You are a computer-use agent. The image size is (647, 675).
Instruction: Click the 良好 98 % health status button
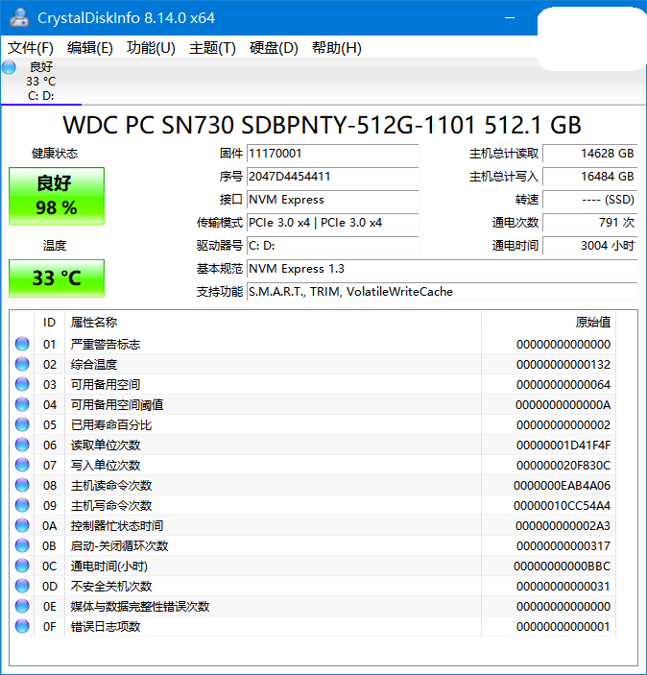pyautogui.click(x=57, y=196)
